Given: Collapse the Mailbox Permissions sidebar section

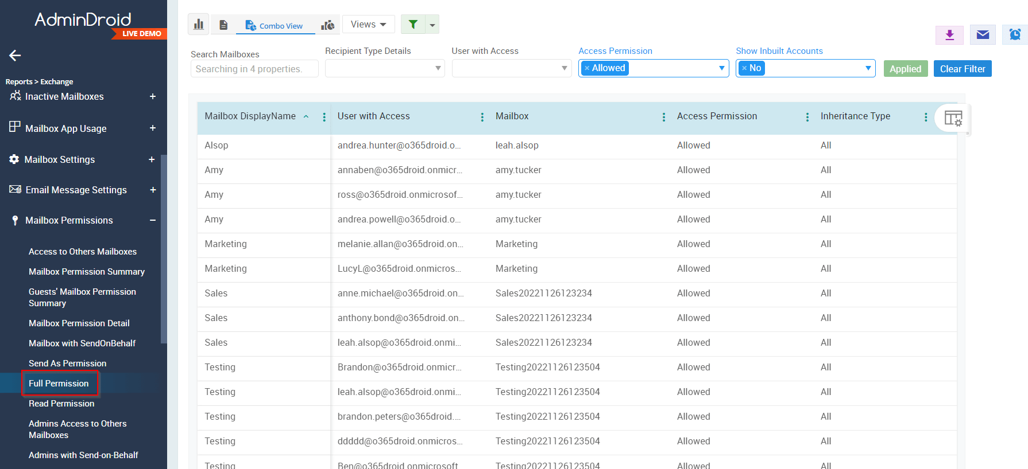Looking at the screenshot, I should tap(153, 220).
